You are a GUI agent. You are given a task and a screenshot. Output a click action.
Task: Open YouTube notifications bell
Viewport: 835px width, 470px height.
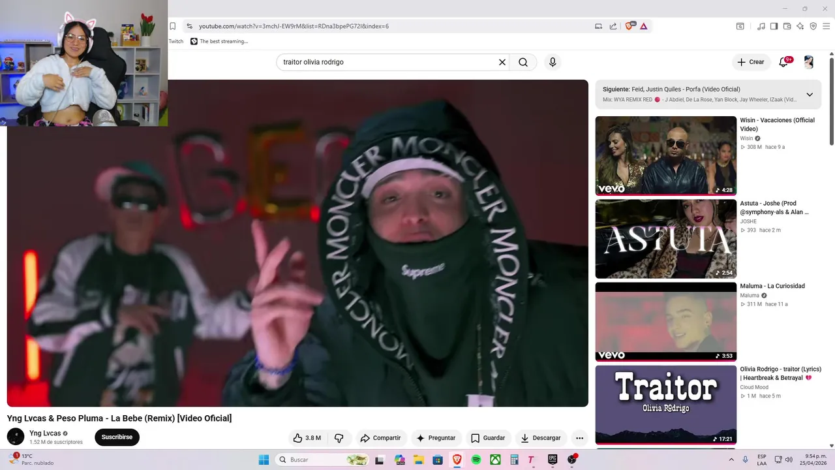coord(784,62)
